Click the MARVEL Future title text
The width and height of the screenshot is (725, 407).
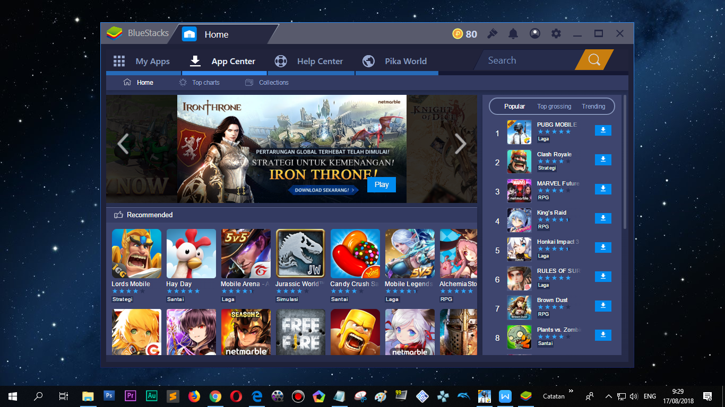coord(558,183)
